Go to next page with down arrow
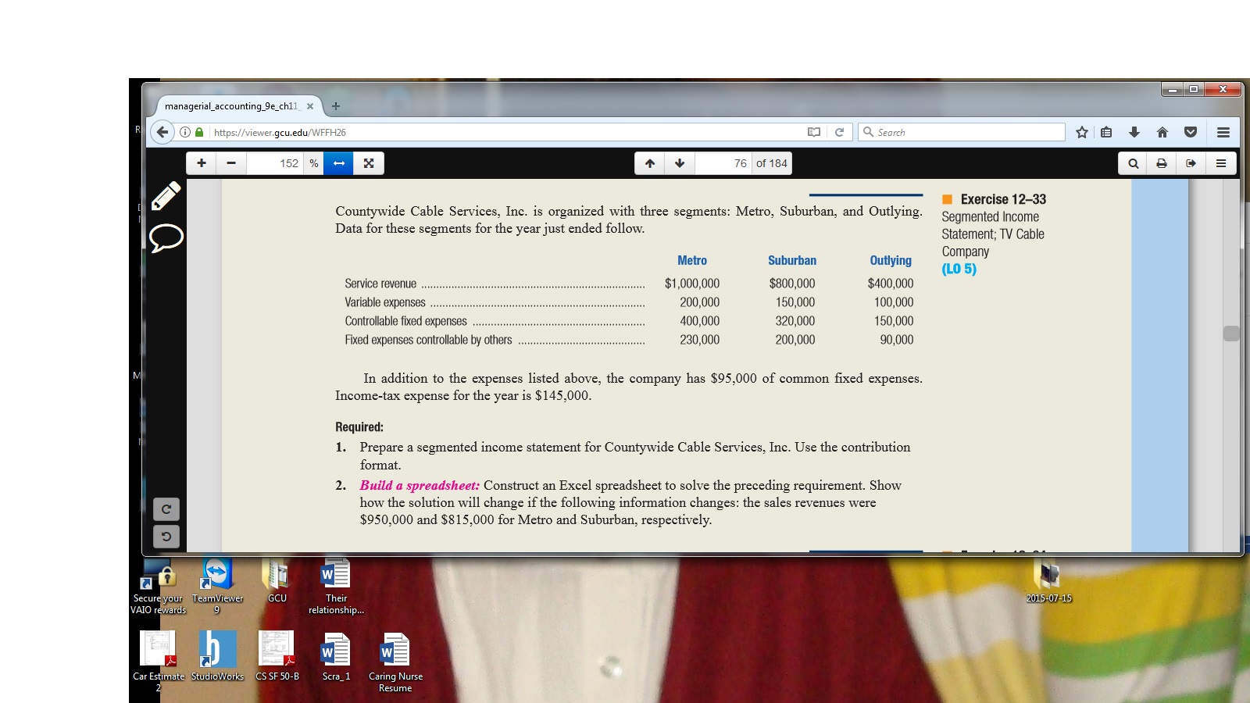 (x=680, y=163)
